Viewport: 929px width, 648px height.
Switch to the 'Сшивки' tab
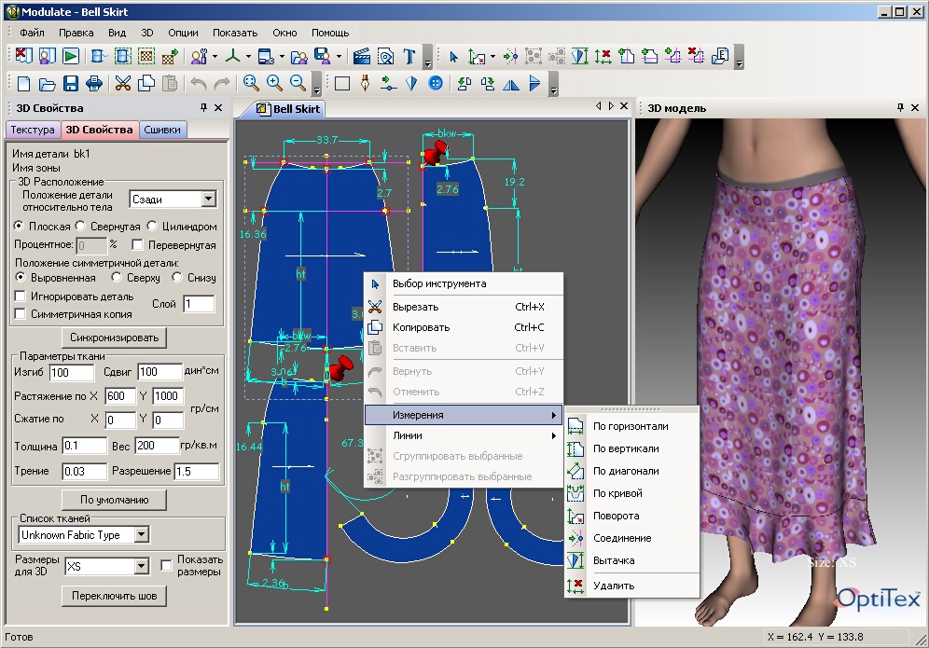point(162,130)
